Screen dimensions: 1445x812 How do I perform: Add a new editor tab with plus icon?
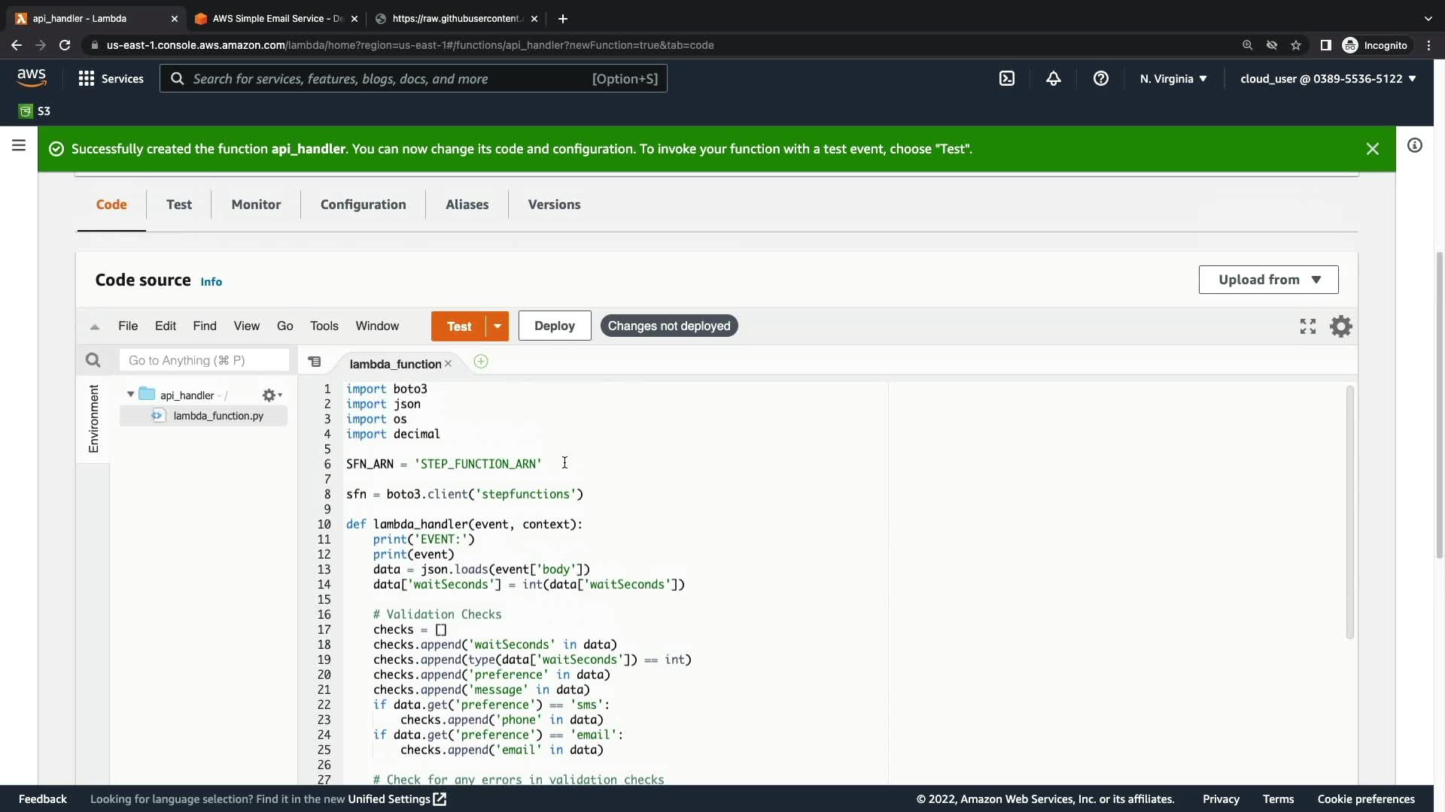click(481, 362)
